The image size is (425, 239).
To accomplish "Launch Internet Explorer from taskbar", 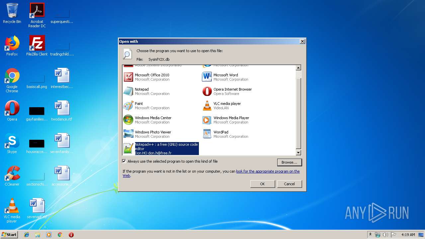I will click(27, 235).
